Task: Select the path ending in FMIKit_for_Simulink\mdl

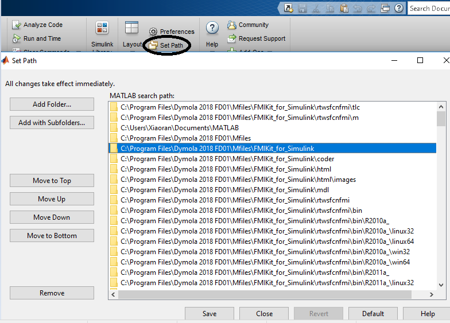Action: (272, 190)
